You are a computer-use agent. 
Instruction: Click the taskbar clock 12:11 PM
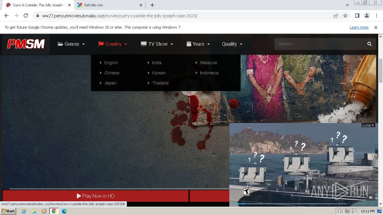tap(368, 211)
